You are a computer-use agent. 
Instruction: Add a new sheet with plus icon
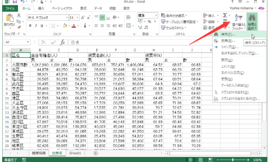click(x=96, y=153)
